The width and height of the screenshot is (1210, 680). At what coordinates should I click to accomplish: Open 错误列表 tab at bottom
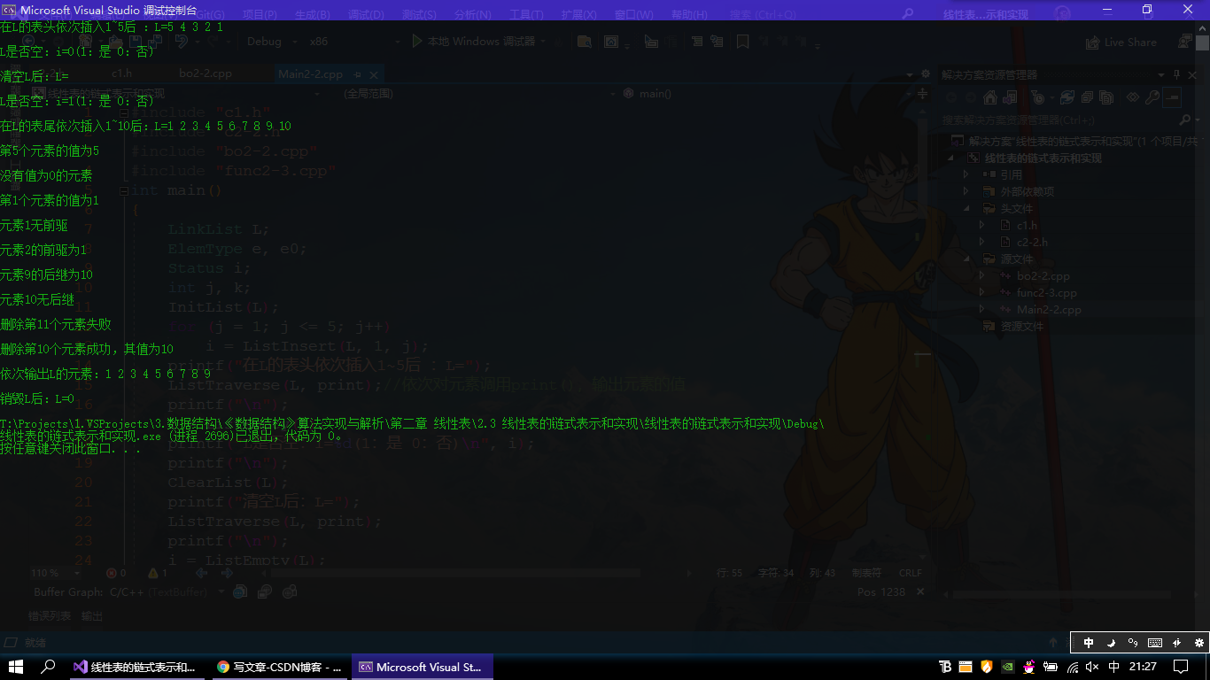[x=49, y=616]
